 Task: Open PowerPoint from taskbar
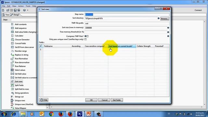tap(89, 114)
